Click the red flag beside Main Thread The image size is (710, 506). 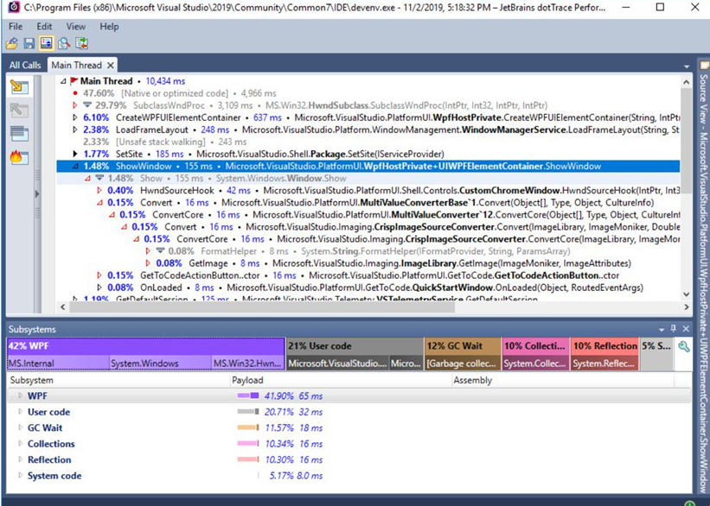74,81
